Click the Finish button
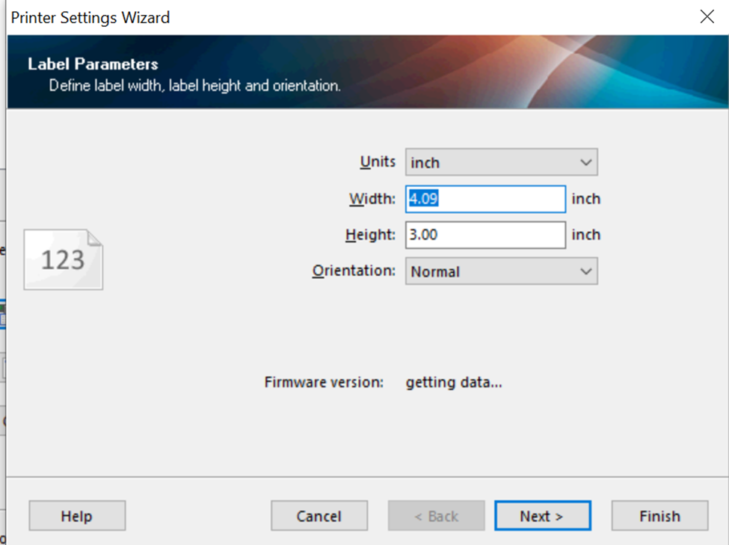Image resolution: width=729 pixels, height=545 pixels. click(x=659, y=516)
